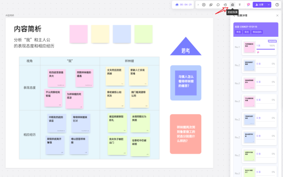This screenshot has width=283, height=177.
Task: Click the celebration confetti icon in toolbar
Action: pos(211,4)
